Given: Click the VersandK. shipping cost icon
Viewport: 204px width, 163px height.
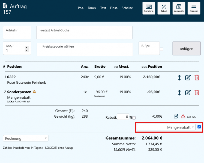Looking at the screenshot, I should [x=179, y=8].
